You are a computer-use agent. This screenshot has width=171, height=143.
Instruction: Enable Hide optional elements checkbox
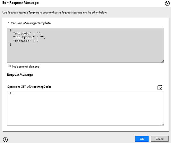click(9, 66)
